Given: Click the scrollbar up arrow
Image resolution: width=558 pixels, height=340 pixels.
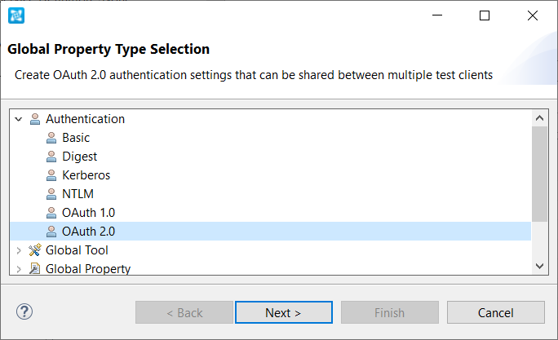Looking at the screenshot, I should [539, 118].
